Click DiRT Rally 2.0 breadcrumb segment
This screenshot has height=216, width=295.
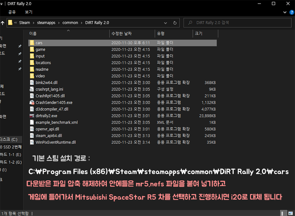pyautogui.click(x=97, y=23)
